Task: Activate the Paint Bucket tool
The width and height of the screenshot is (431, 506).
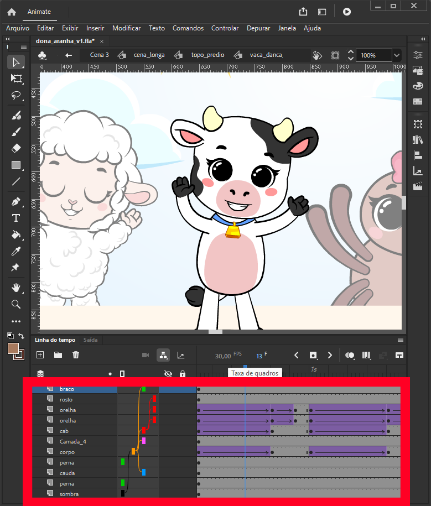Action: tap(16, 235)
